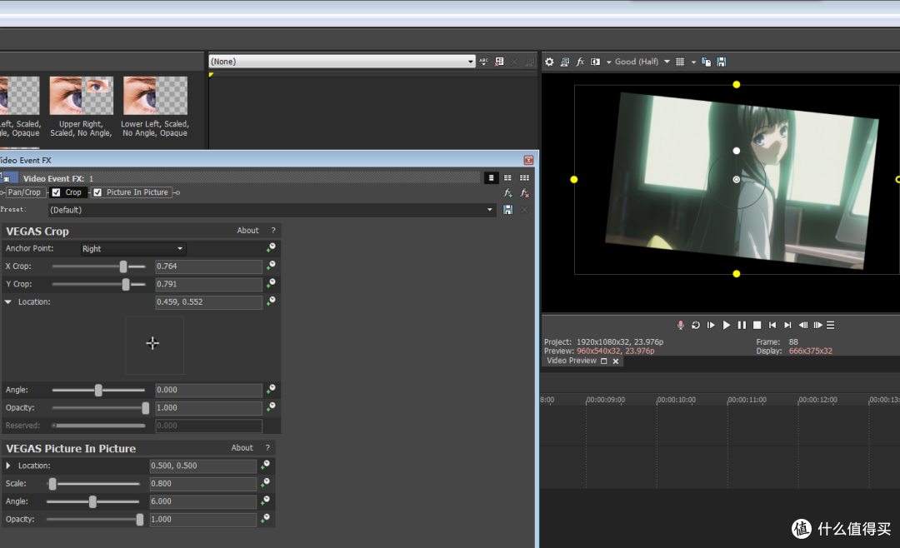Image resolution: width=900 pixels, height=548 pixels.
Task: Toggle the split screen view icon
Action: click(x=595, y=62)
